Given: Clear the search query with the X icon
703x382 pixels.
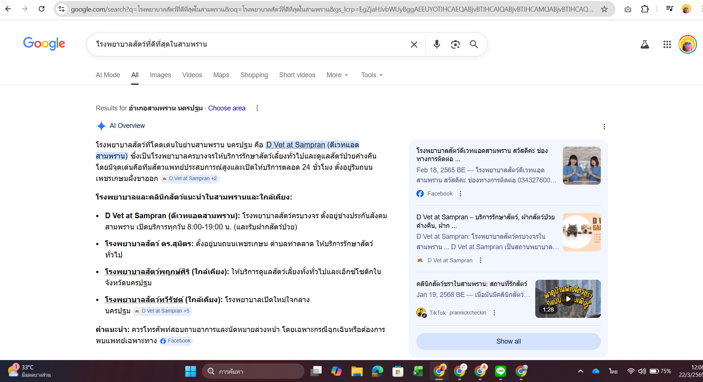Looking at the screenshot, I should pos(414,44).
